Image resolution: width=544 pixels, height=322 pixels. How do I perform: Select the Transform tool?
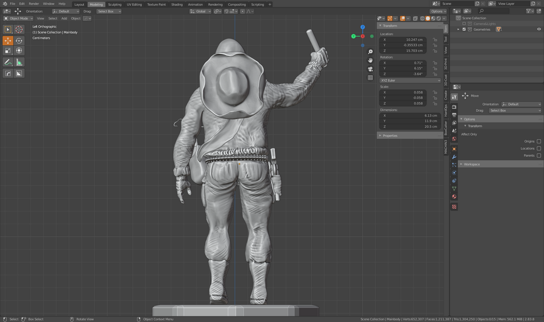[x=19, y=51]
